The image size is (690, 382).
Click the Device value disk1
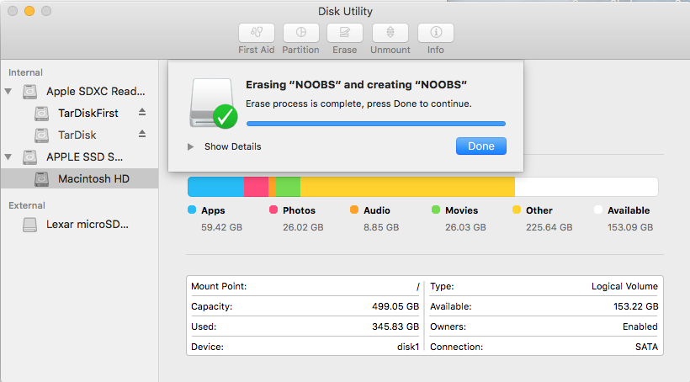pyautogui.click(x=408, y=347)
